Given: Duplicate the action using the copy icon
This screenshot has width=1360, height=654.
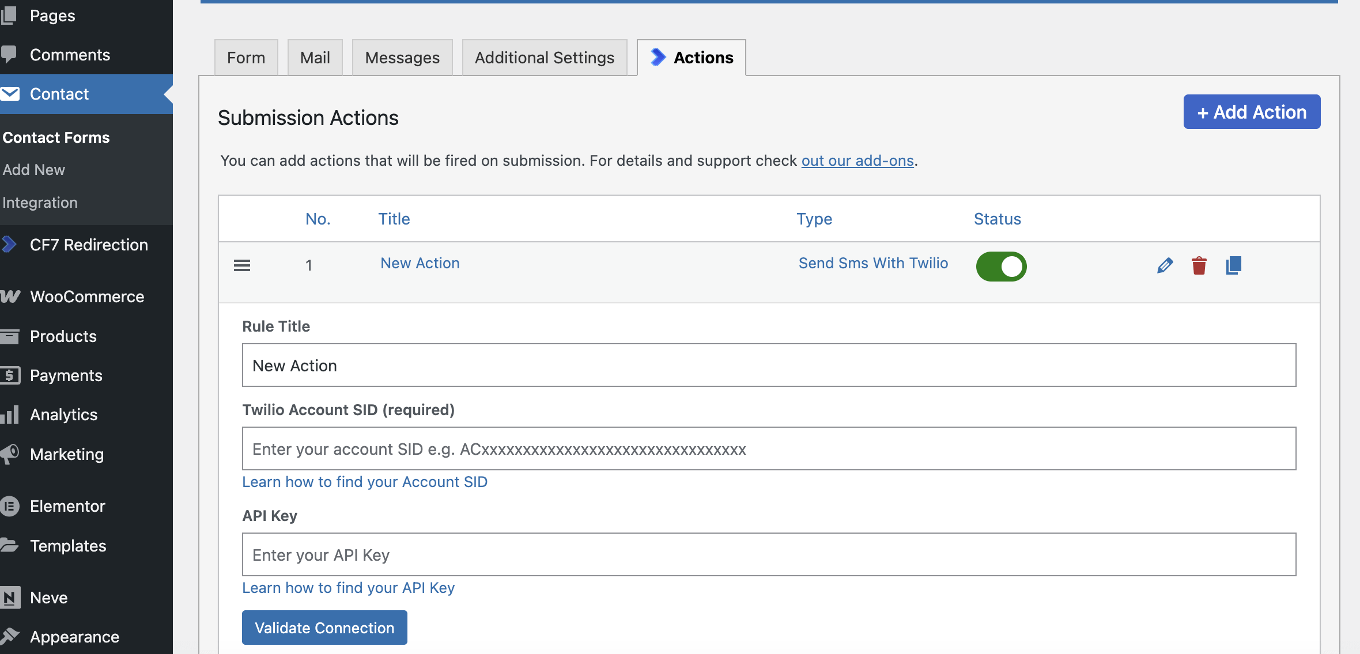Looking at the screenshot, I should click(1234, 265).
